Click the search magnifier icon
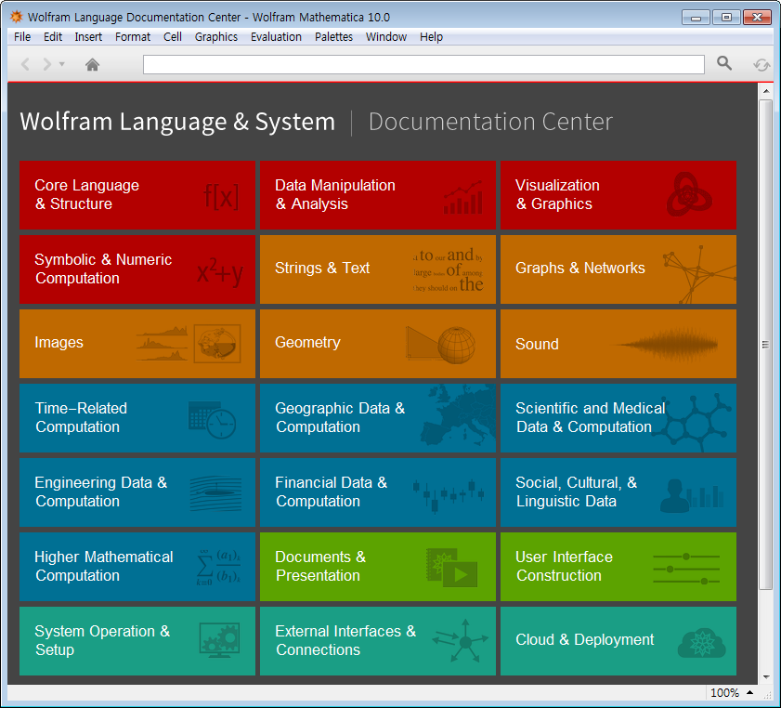Viewport: 781px width, 708px height. pos(724,63)
